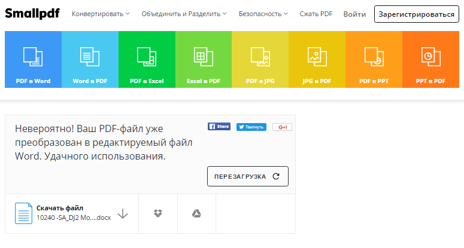This screenshot has height=248, width=464.
Task: Save file to Google Drive
Action: point(196,213)
